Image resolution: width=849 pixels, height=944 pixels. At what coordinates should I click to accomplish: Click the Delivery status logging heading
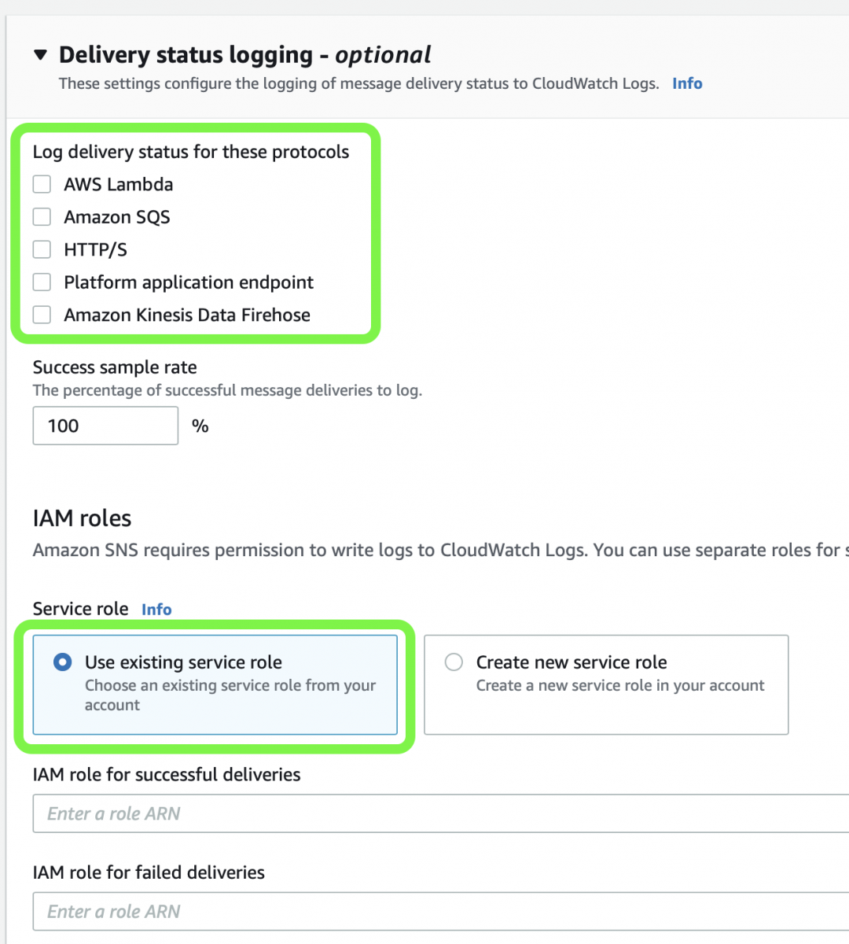click(x=244, y=55)
